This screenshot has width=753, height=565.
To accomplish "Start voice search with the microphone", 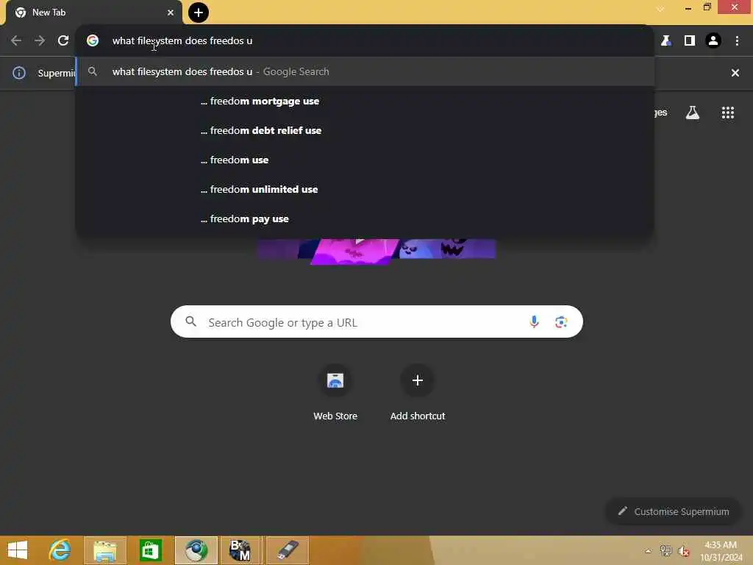I will coord(534,322).
